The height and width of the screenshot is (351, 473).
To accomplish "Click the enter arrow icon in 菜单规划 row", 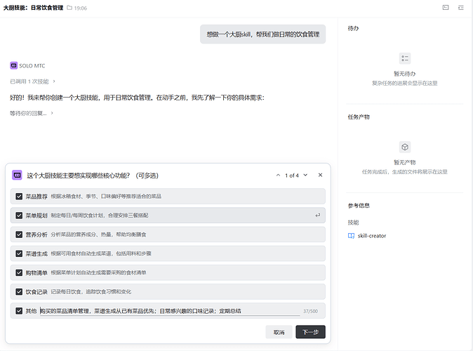I will [318, 216].
